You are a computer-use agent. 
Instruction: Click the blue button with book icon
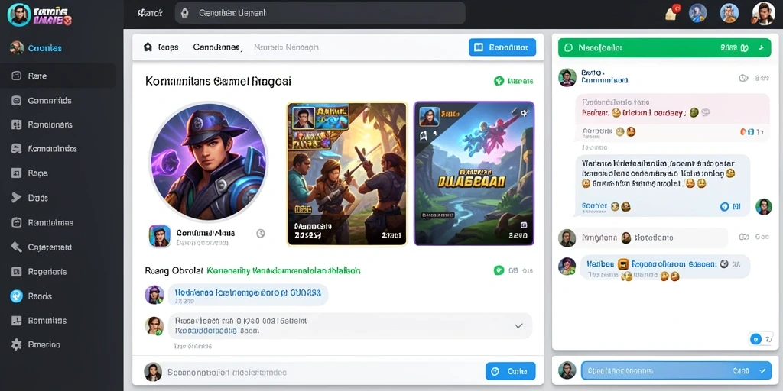point(502,47)
